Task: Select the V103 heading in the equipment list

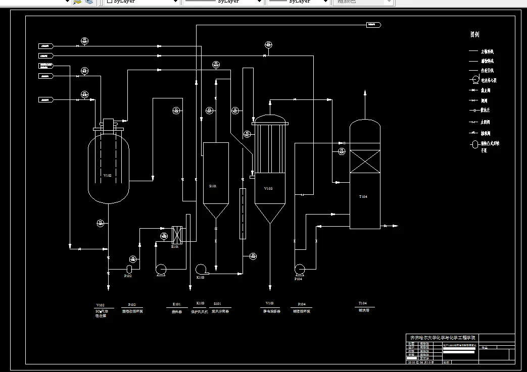Action: (269, 303)
